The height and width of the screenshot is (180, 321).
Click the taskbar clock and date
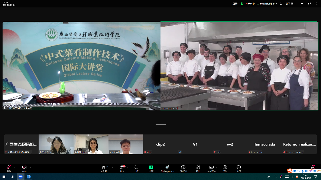[306, 177]
